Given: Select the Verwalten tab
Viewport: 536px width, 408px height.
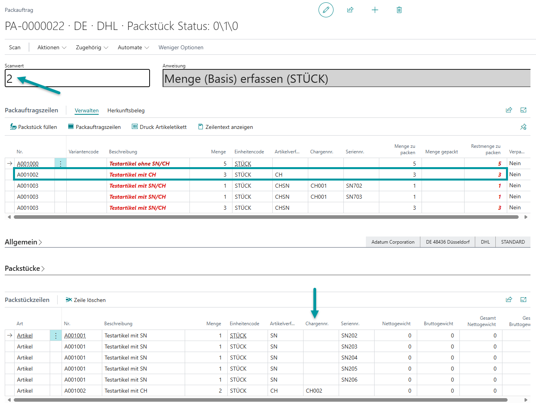Looking at the screenshot, I should click(86, 110).
